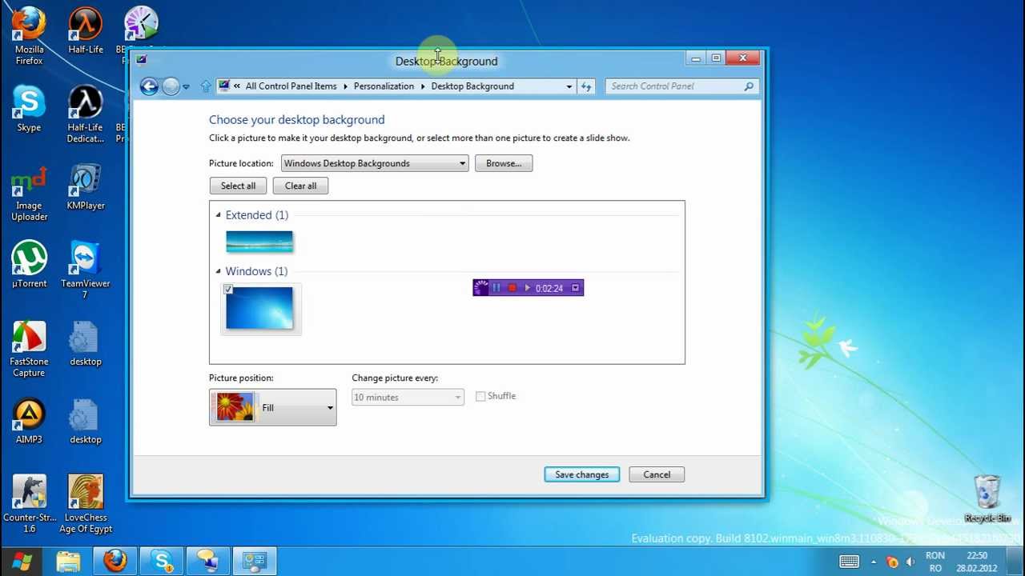The image size is (1025, 576).
Task: Click the Browse... button
Action: [x=504, y=163]
